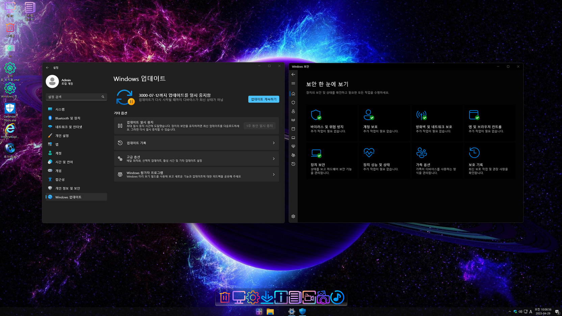
Task: Open Device security laptop icon in Windows Security sidebar
Action: (293, 138)
